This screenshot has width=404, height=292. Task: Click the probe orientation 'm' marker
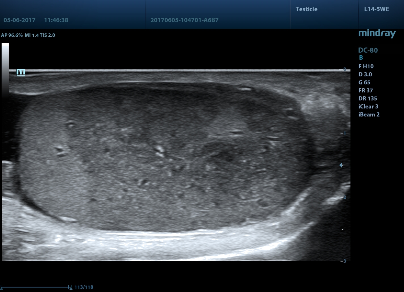(x=21, y=73)
